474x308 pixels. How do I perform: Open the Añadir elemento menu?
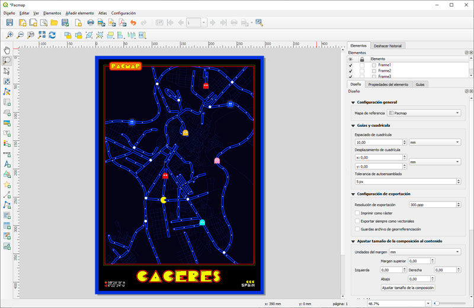[80, 13]
